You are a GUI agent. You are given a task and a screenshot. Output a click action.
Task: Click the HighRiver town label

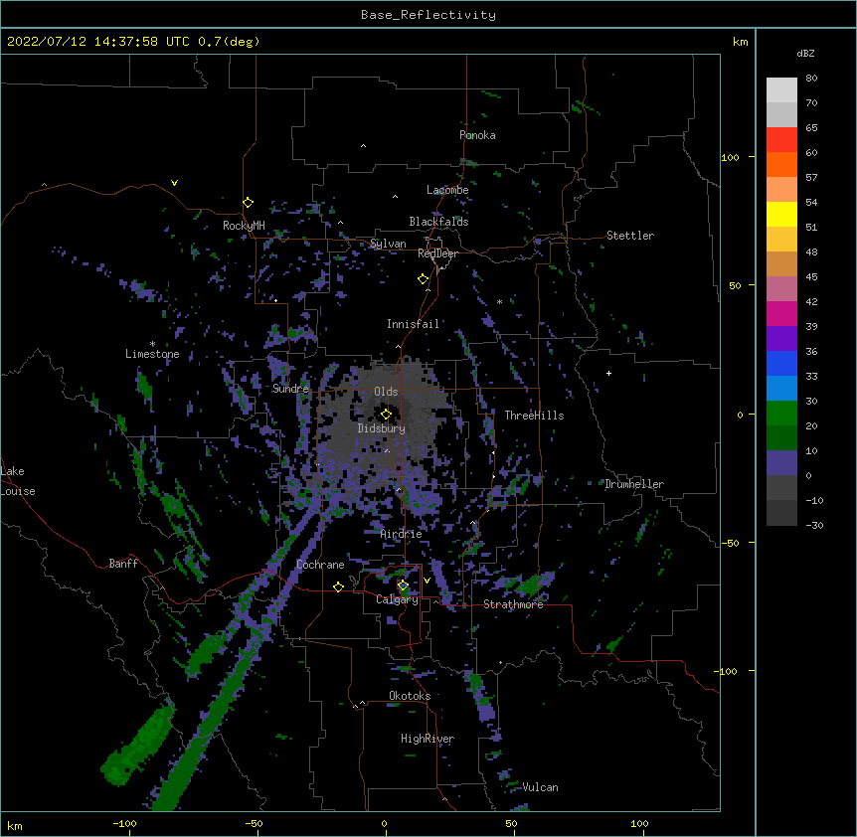pyautogui.click(x=428, y=739)
